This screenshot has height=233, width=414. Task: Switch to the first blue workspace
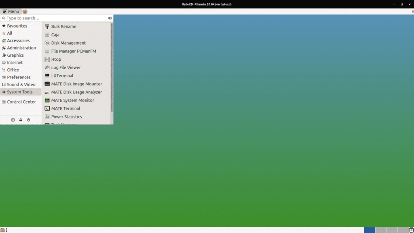[370, 230]
